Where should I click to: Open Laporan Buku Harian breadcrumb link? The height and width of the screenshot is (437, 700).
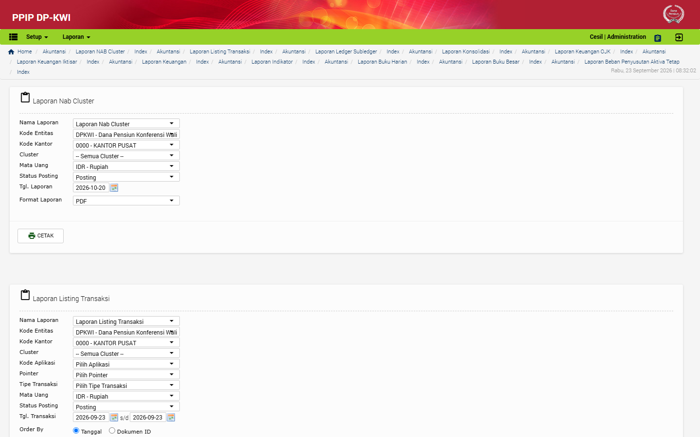pos(382,62)
